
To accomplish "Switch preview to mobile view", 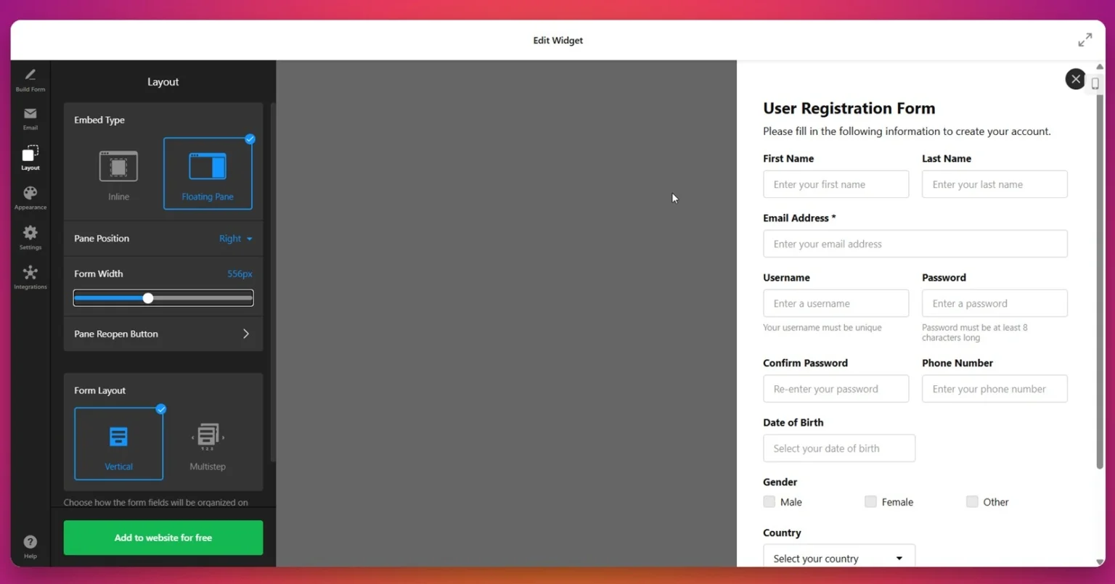I will tap(1095, 83).
